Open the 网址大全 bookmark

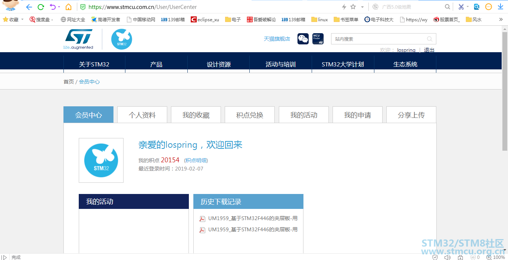[73, 19]
